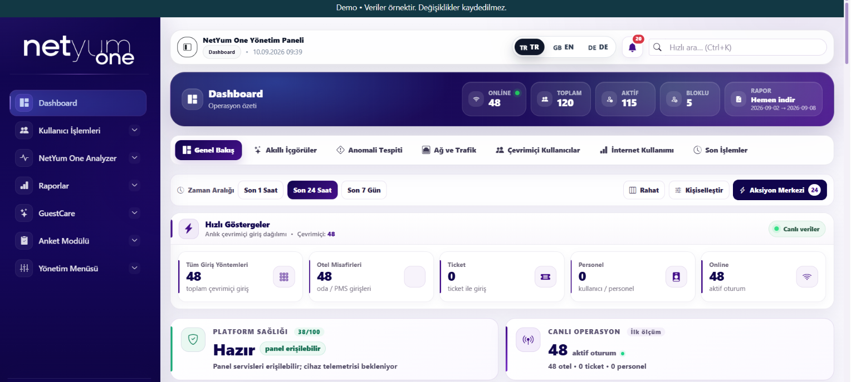This screenshot has height=382, width=851.
Task: Click the RAPOR document icon
Action: coord(738,99)
